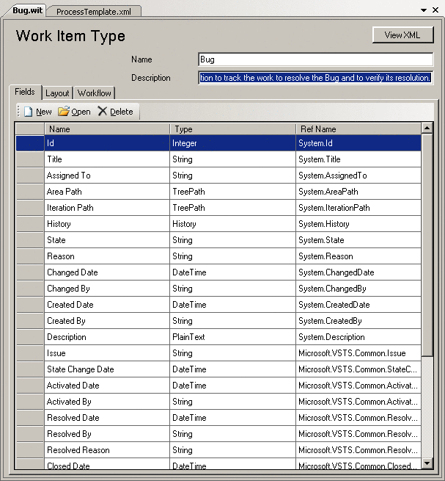
Task: Click the New document icon in toolbar
Action: (x=28, y=112)
